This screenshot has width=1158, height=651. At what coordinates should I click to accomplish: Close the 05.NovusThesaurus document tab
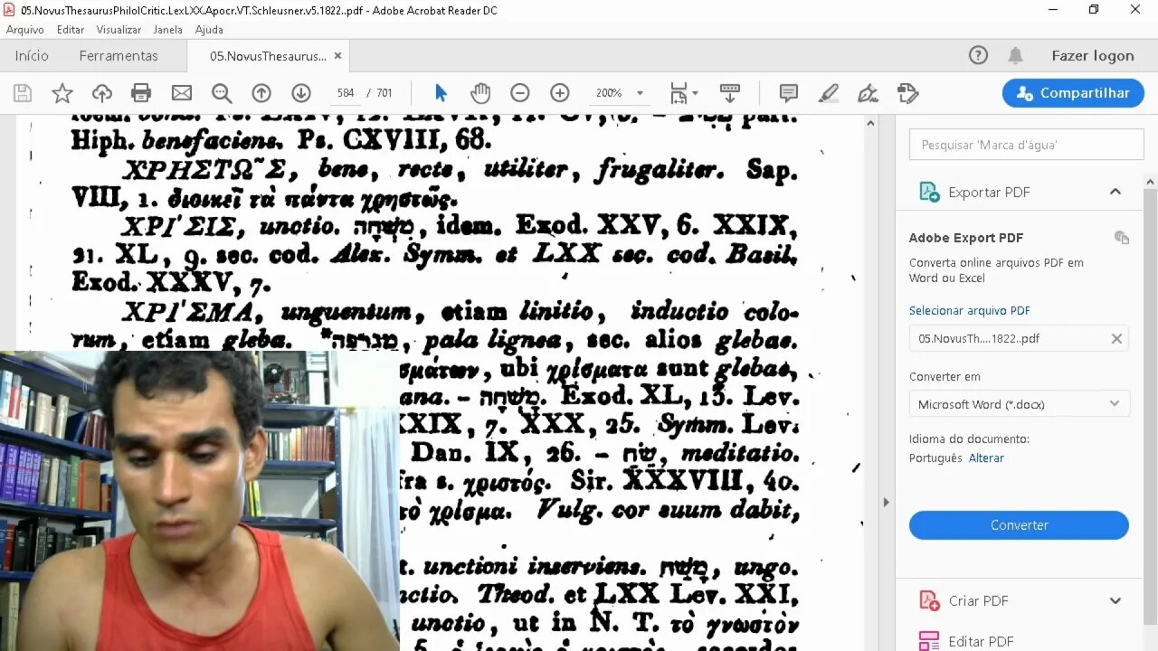coord(337,55)
